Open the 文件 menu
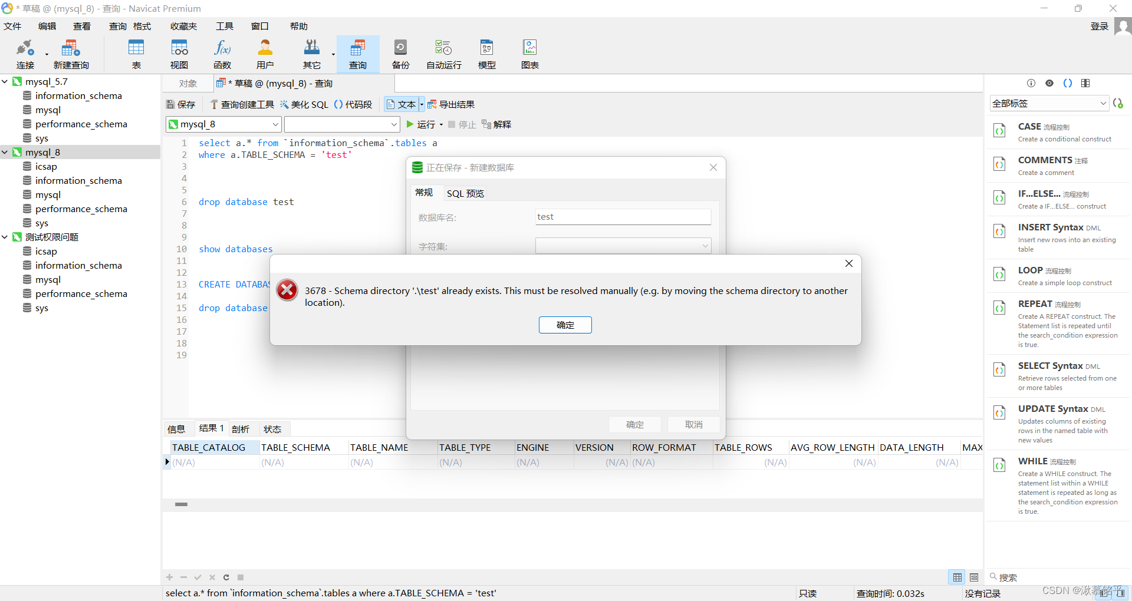1132x601 pixels. (x=12, y=26)
